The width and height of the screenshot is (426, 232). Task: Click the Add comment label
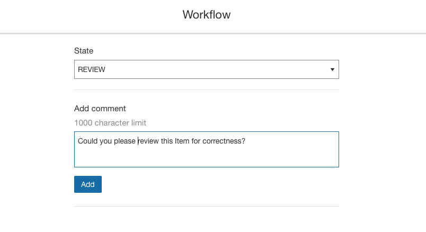[100, 109]
